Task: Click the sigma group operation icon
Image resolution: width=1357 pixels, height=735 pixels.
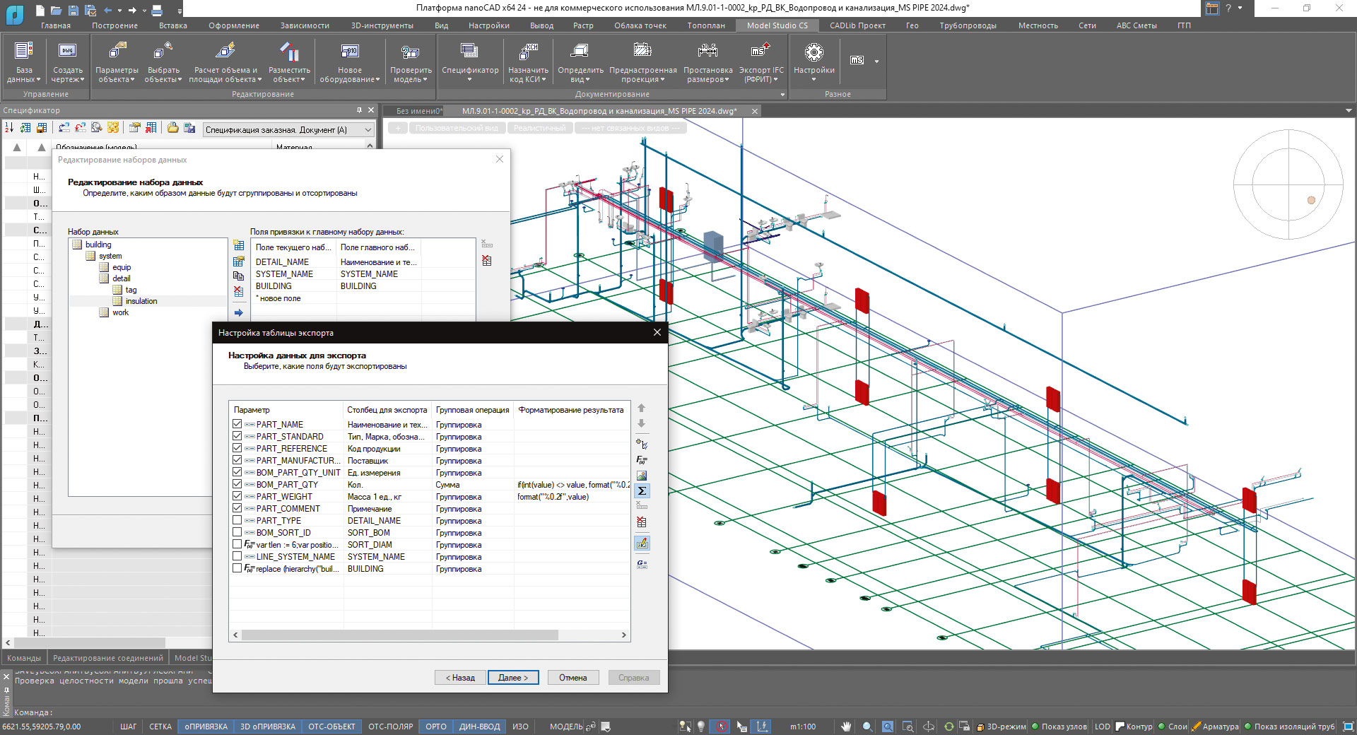Action: pos(642,491)
